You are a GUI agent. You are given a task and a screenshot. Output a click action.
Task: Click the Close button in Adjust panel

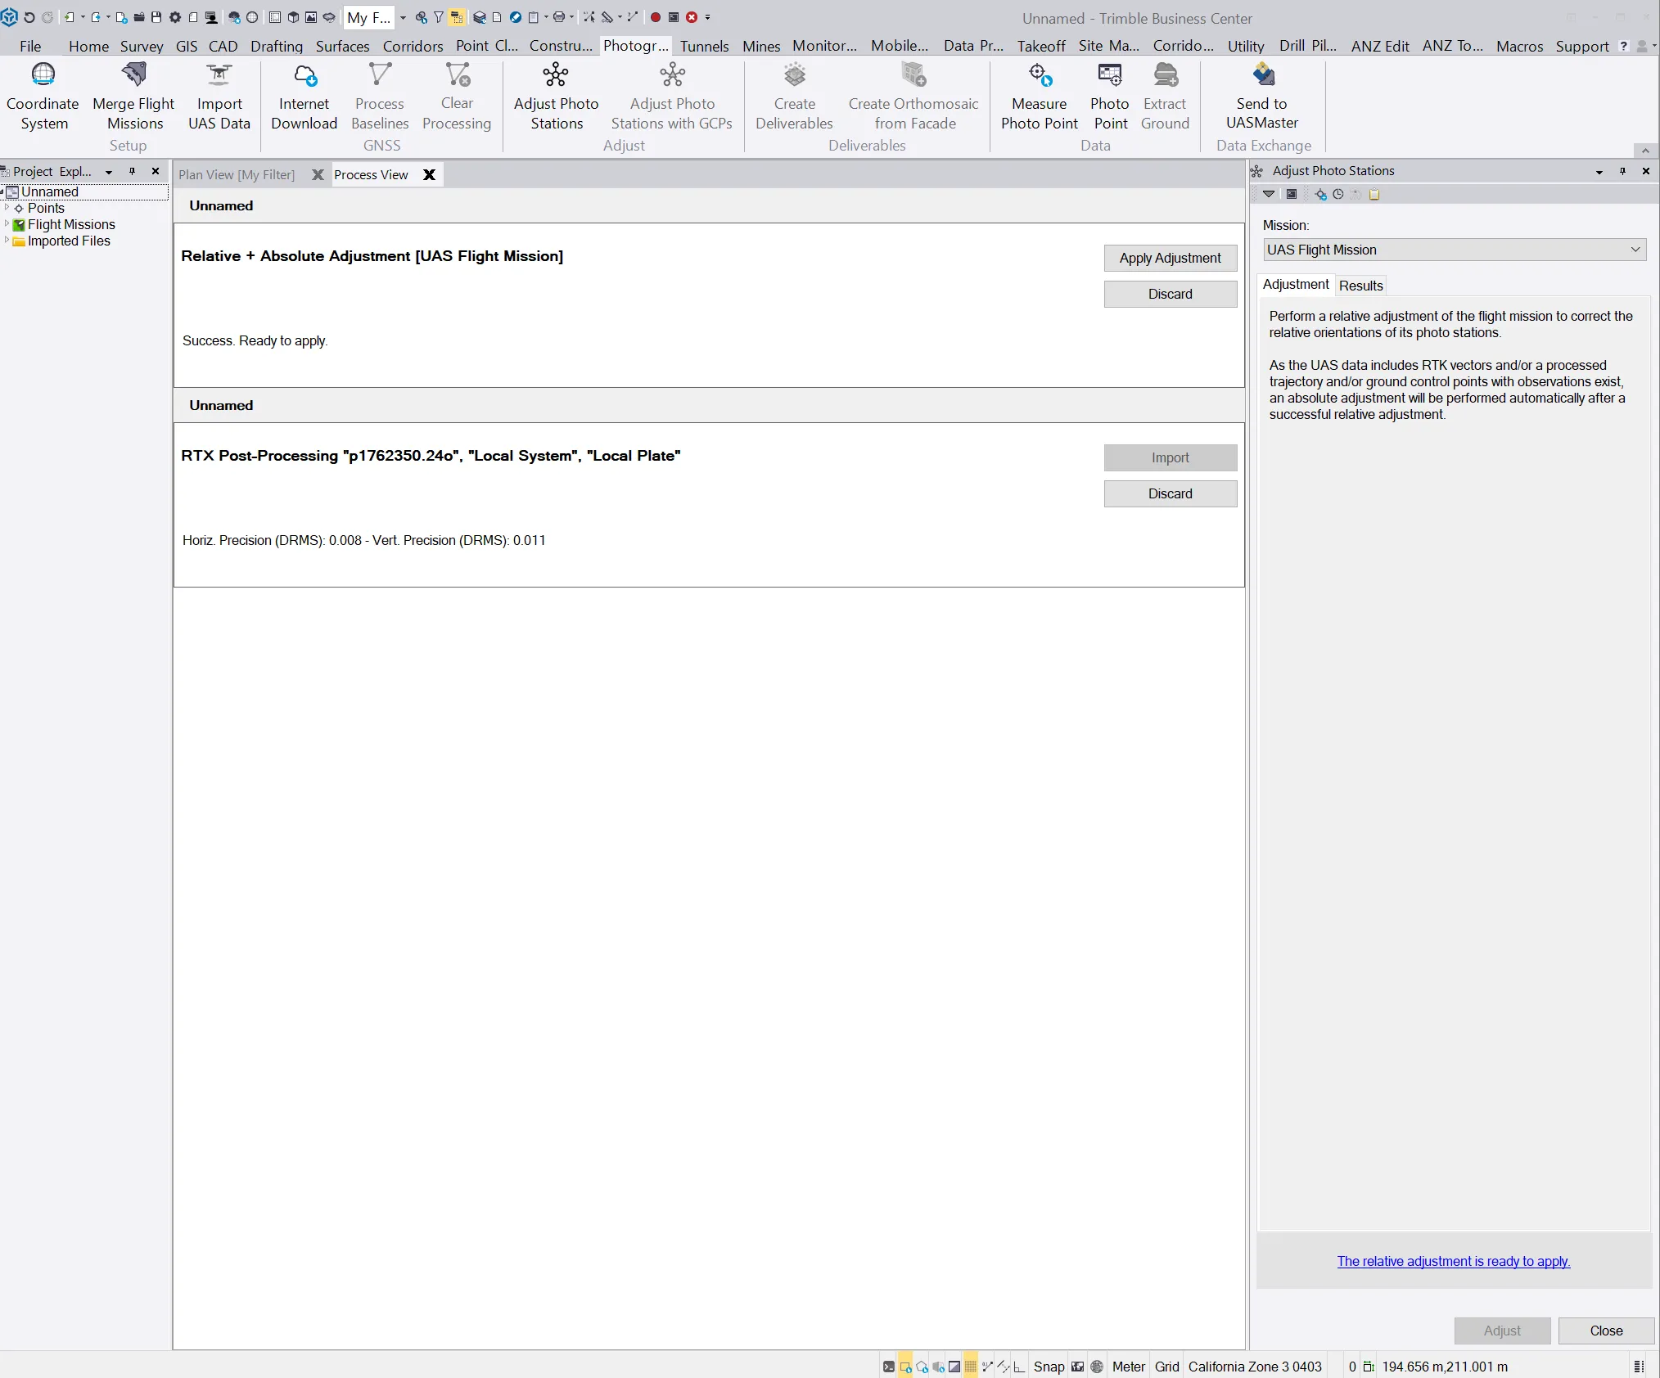tap(1606, 1331)
